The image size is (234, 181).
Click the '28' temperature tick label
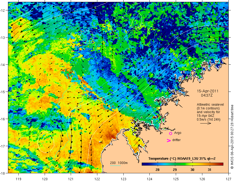coord(157,170)
